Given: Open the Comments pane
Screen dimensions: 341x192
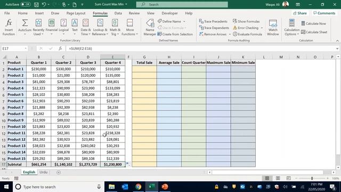Looking at the screenshot, I should [x=324, y=13].
